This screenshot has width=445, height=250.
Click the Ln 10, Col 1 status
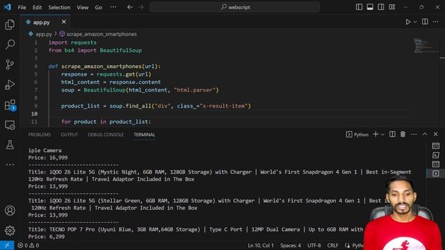point(261,245)
